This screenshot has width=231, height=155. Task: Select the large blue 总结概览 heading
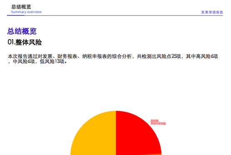[22, 31]
